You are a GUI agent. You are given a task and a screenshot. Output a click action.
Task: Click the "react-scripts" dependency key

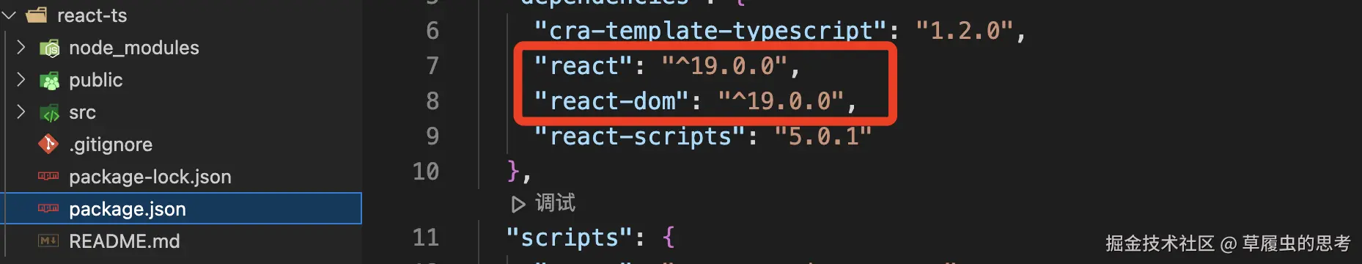tap(639, 136)
